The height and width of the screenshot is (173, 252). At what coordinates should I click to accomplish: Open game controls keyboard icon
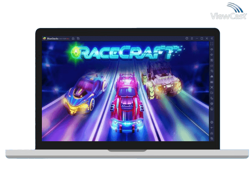212,66
